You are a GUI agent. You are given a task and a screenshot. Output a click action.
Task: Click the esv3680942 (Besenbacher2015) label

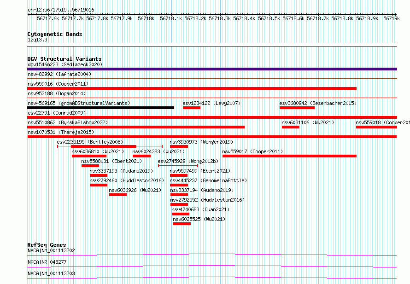318,103
